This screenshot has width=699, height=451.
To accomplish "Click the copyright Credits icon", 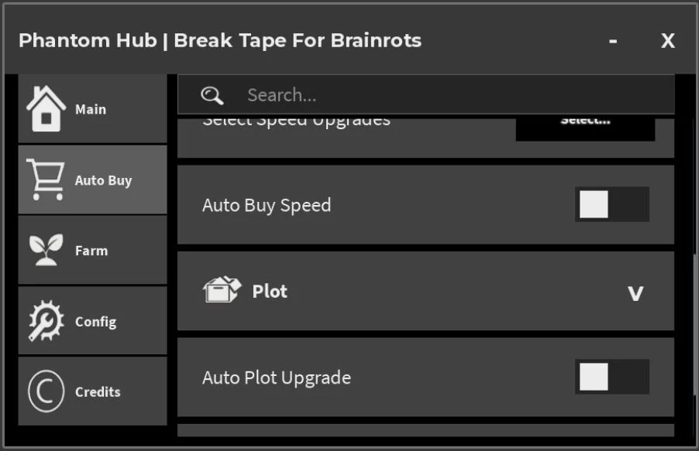I will 46,391.
